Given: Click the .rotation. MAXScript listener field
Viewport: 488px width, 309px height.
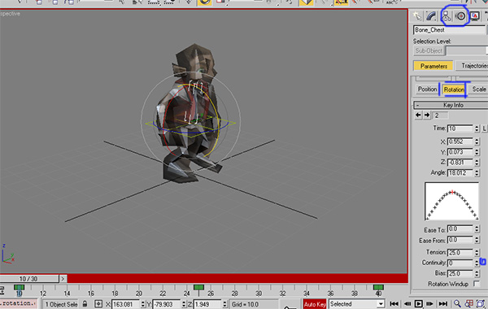Looking at the screenshot, I should tap(19, 303).
